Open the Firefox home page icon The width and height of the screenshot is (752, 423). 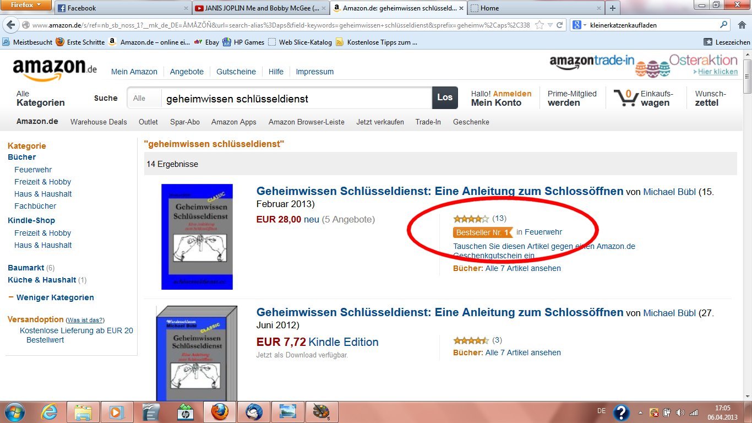742,25
